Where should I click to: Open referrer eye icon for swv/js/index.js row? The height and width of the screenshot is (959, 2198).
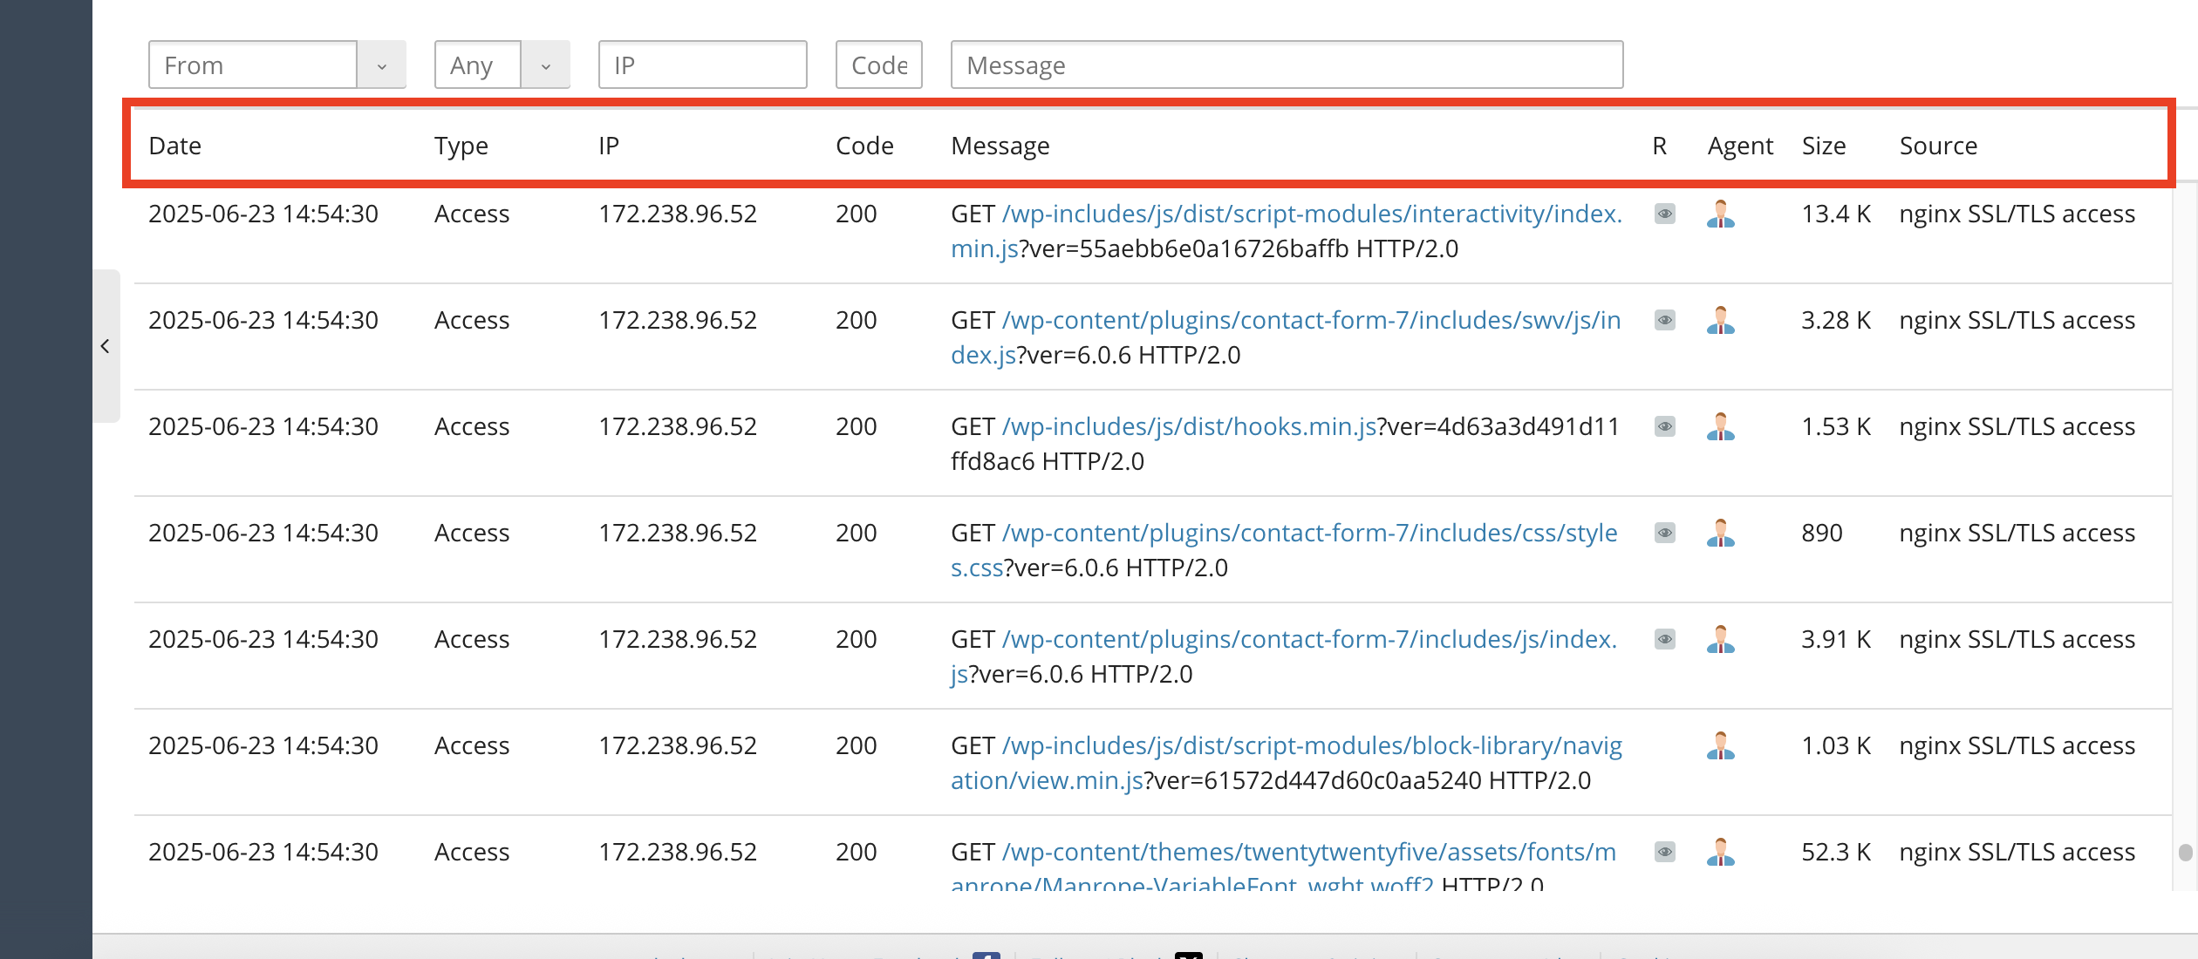pos(1664,320)
